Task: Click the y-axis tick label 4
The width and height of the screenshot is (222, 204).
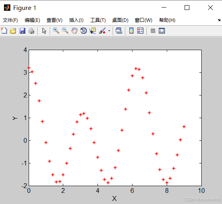Action: [x=25, y=50]
